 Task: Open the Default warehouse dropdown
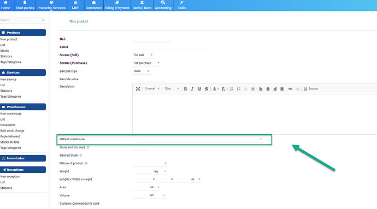click(201, 139)
